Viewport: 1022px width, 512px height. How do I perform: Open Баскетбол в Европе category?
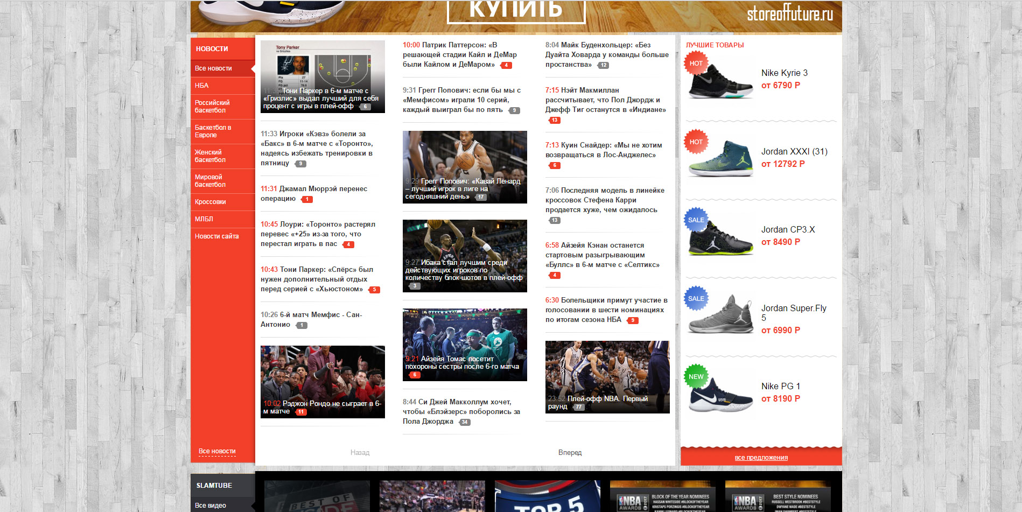point(213,131)
